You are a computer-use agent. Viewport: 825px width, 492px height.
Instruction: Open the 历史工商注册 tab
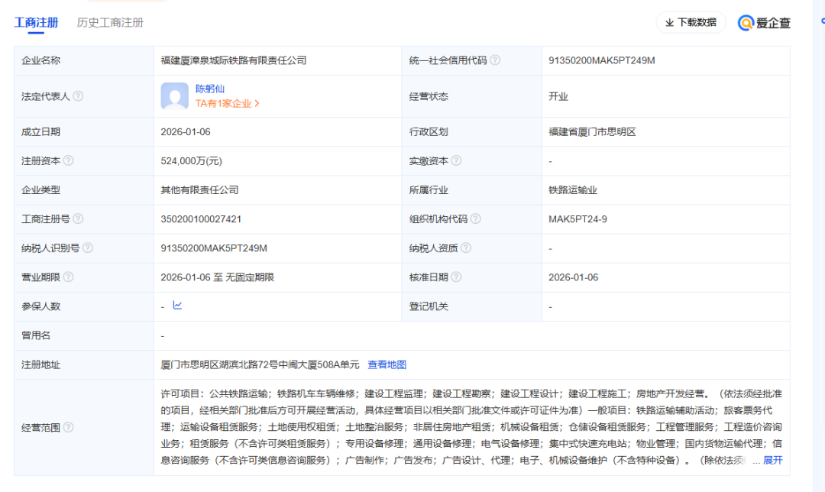110,23
